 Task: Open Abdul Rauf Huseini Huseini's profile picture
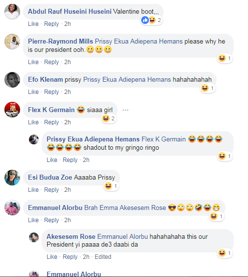point(12,12)
